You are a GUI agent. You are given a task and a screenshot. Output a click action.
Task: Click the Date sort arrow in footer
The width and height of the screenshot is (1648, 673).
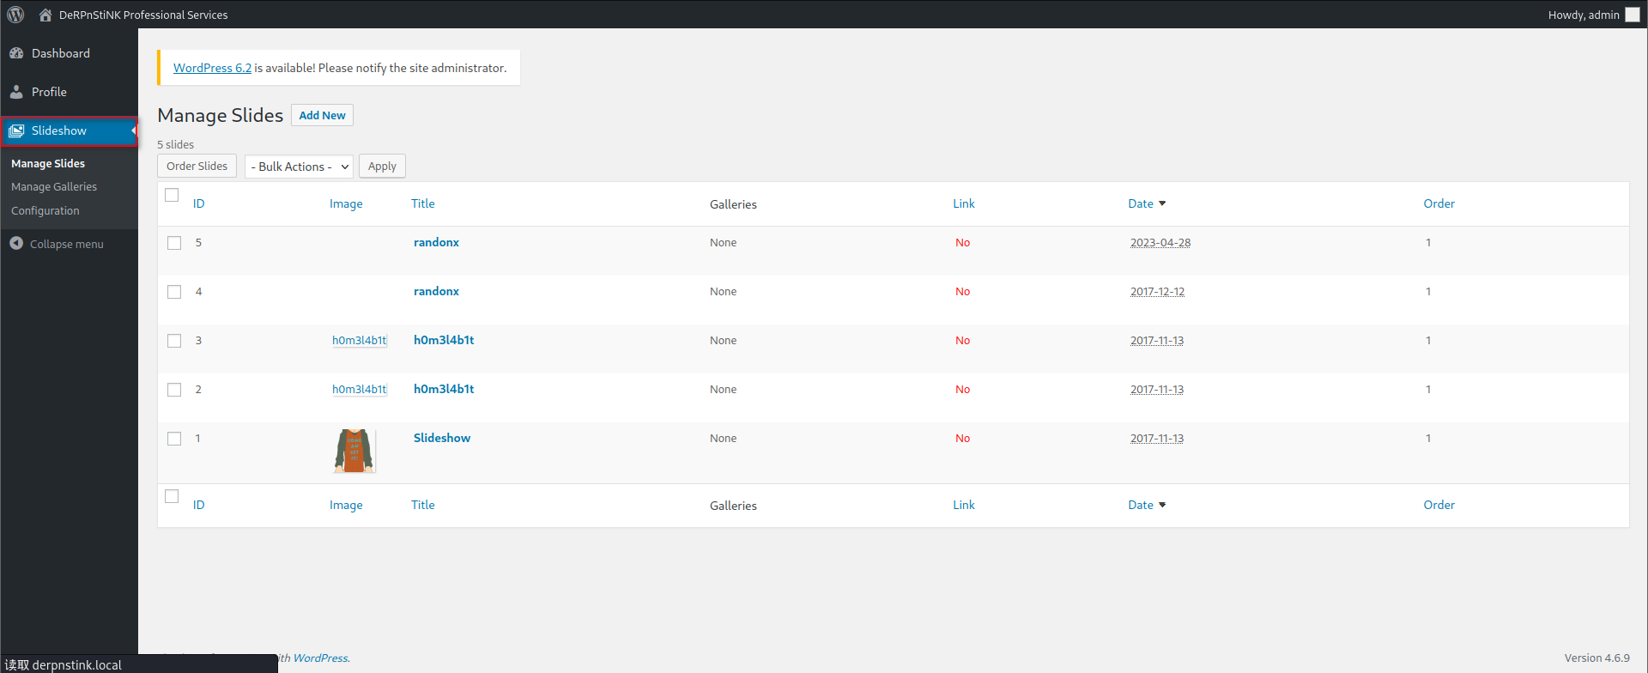click(1162, 505)
